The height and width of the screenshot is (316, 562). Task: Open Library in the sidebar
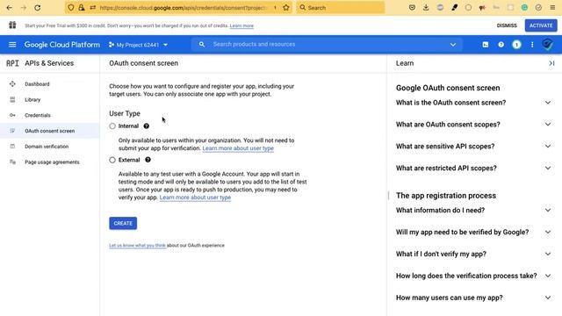[x=50, y=99]
